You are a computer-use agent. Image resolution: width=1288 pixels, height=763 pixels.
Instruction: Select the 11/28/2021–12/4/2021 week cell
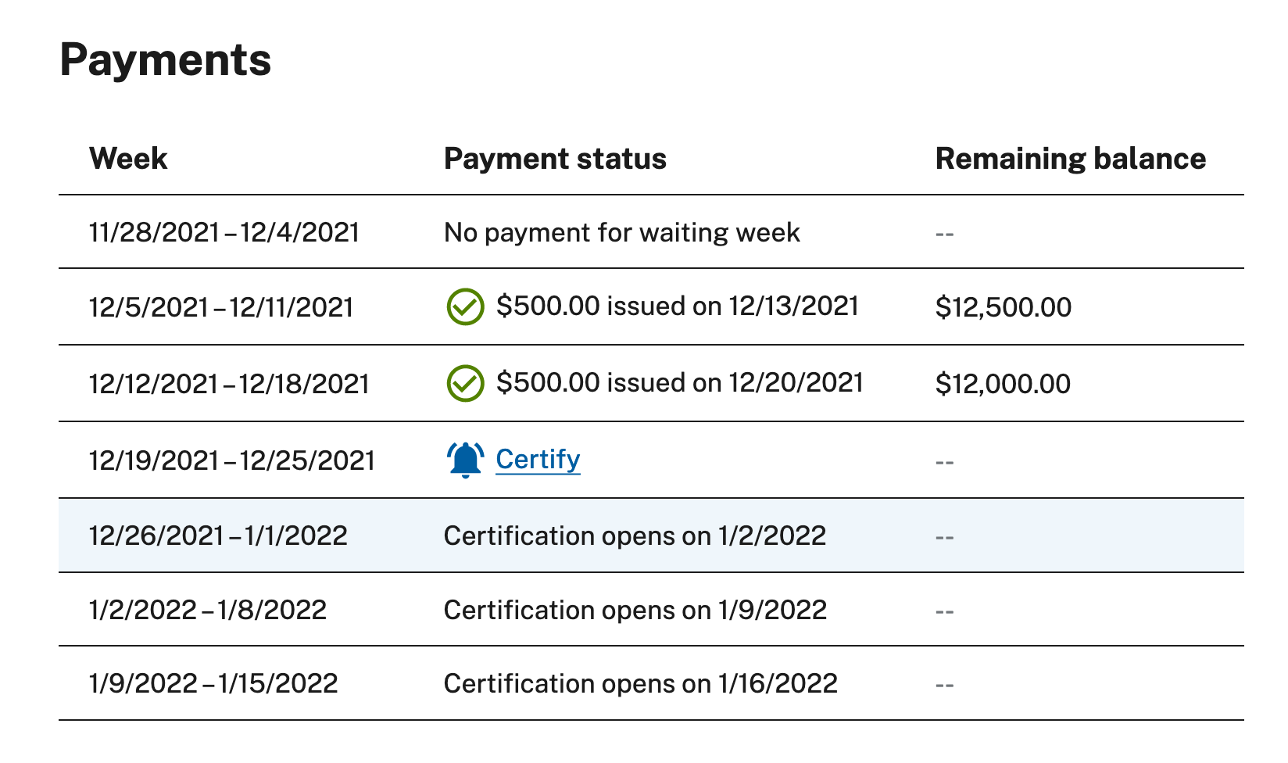click(224, 233)
